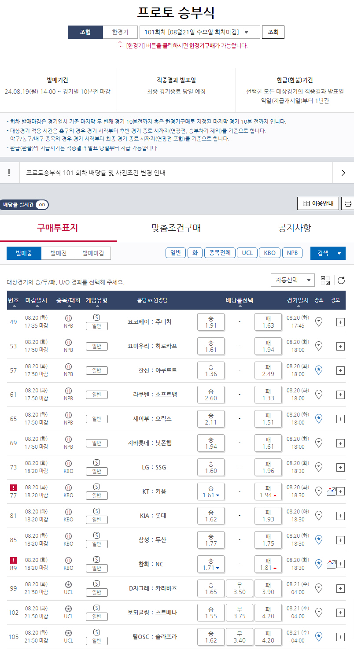The width and height of the screenshot is (354, 650).
Task: Expand the 프로토승부식 101 회차 notice arrow
Action: click(x=343, y=173)
